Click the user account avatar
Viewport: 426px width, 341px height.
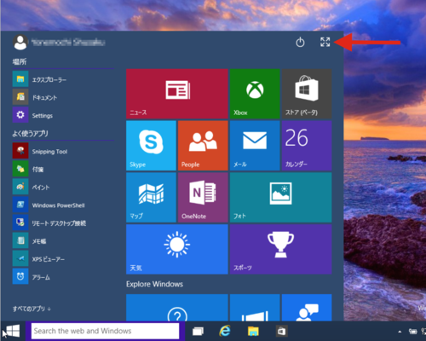[20, 43]
